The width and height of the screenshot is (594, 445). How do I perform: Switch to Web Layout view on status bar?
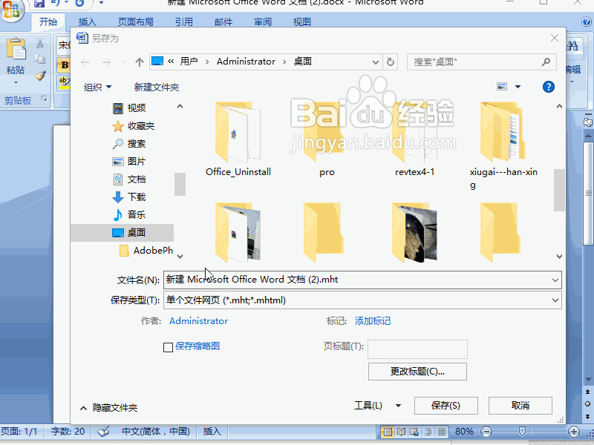tap(413, 431)
